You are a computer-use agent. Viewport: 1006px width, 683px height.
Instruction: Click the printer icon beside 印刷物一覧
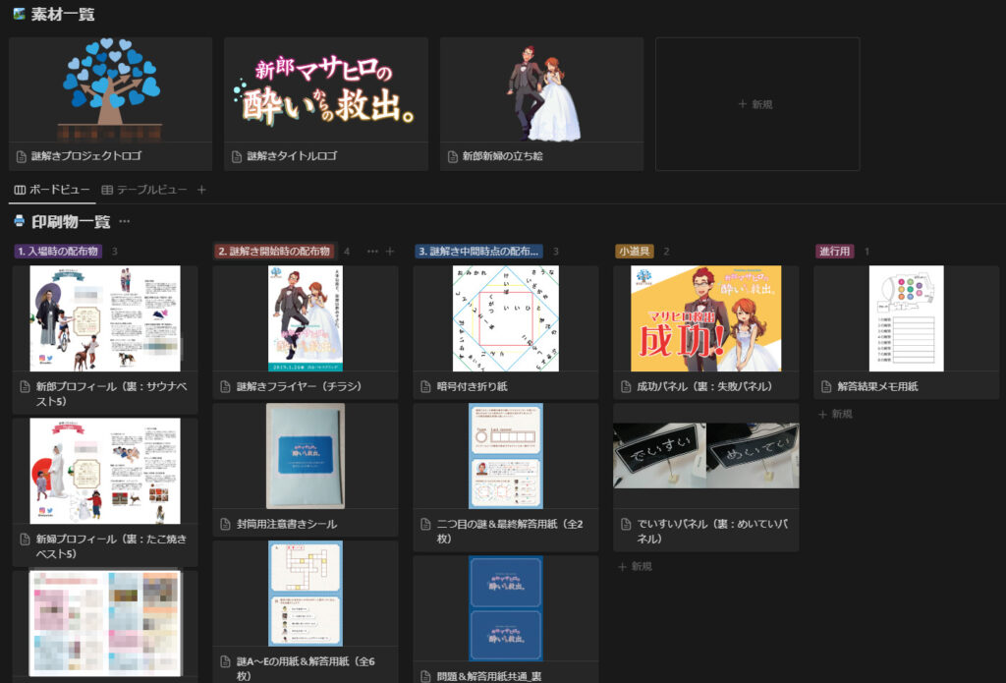pyautogui.click(x=19, y=222)
